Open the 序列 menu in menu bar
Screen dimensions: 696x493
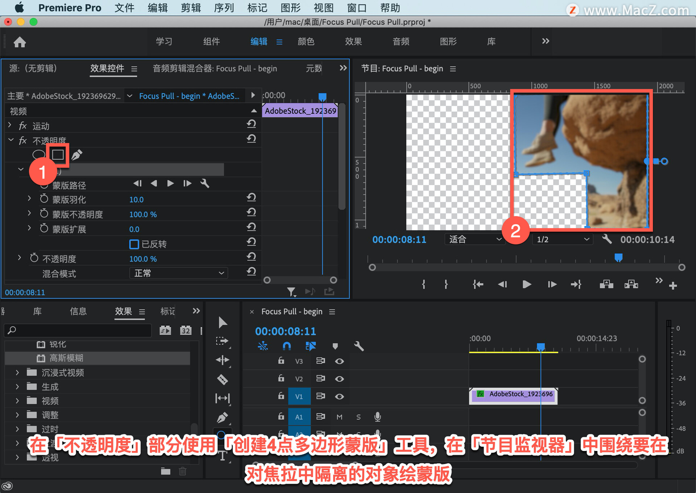click(224, 8)
